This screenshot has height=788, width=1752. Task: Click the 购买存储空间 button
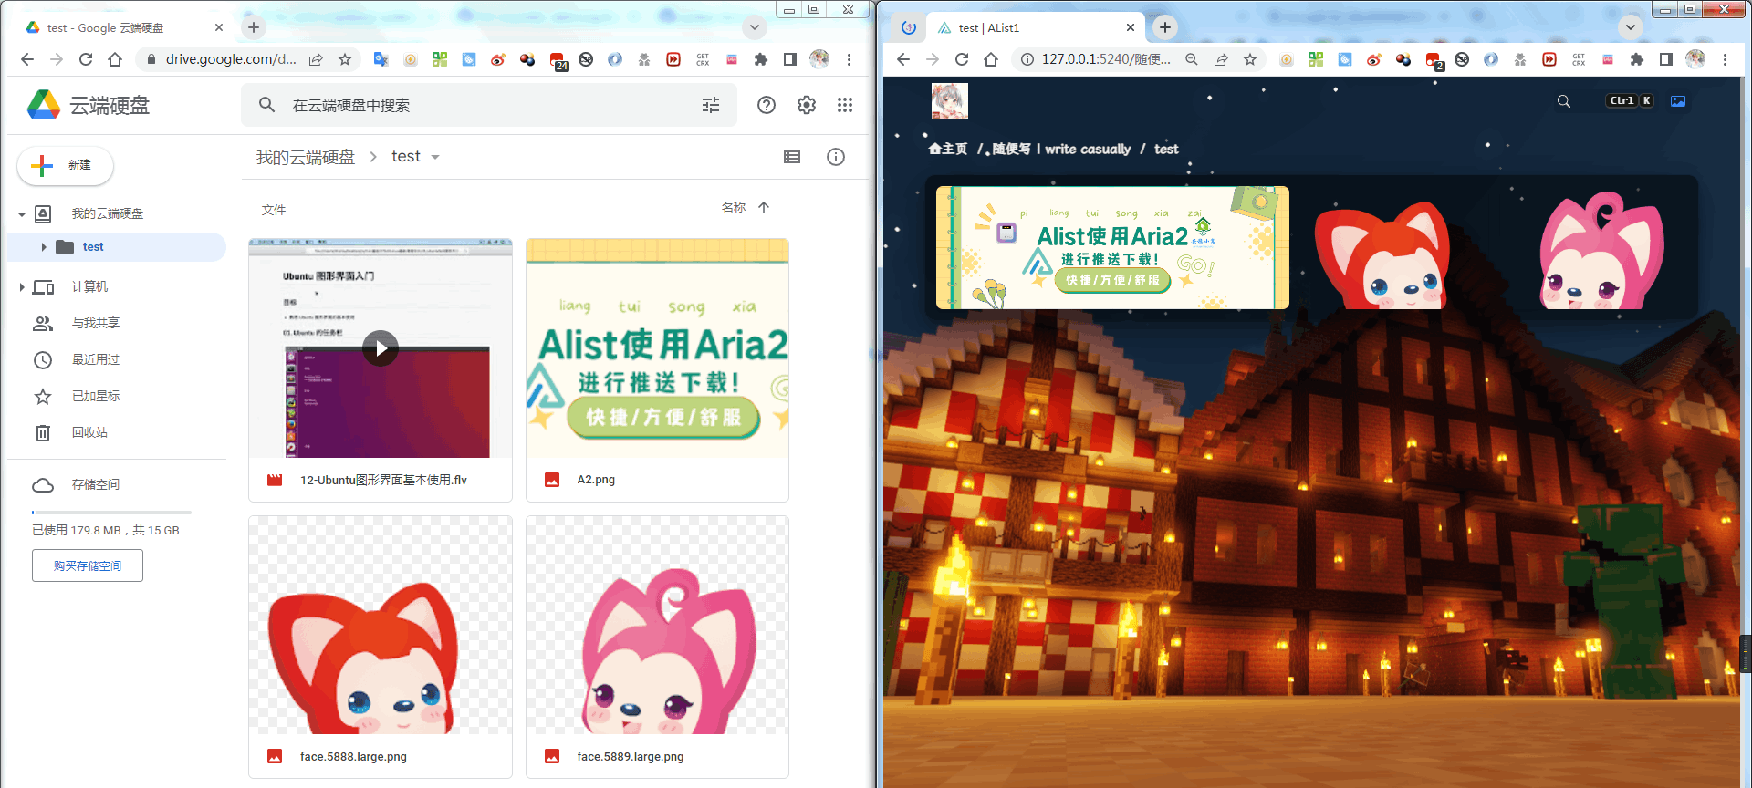pos(88,565)
